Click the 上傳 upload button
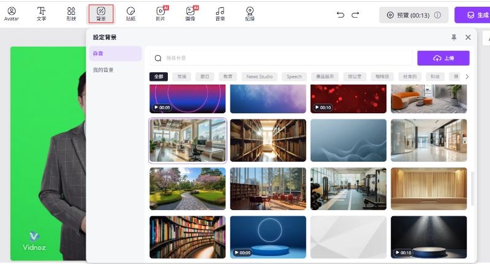The width and height of the screenshot is (490, 264). click(x=443, y=58)
